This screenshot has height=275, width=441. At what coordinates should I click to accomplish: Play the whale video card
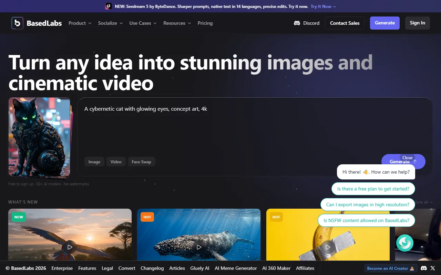pyautogui.click(x=199, y=247)
